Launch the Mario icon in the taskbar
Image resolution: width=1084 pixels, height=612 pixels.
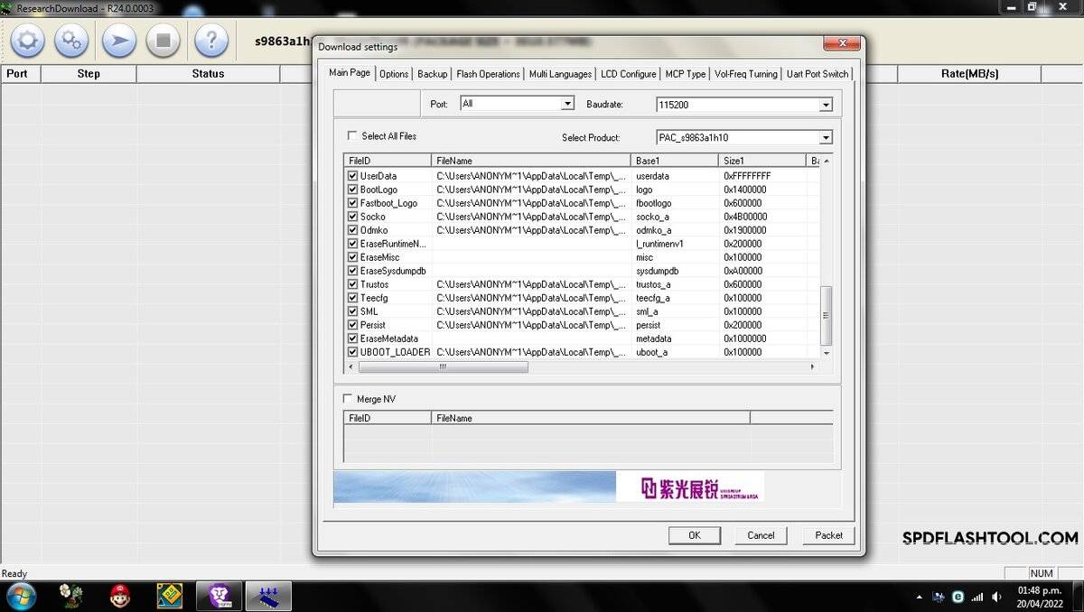click(120, 596)
